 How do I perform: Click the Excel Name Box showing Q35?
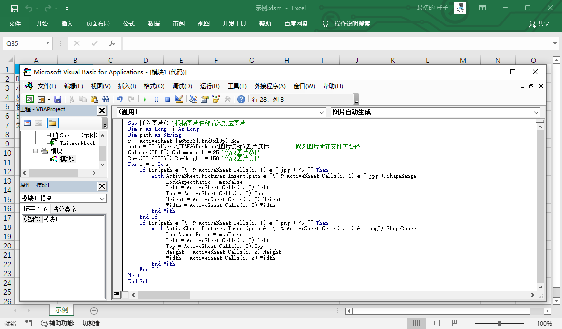tap(23, 43)
